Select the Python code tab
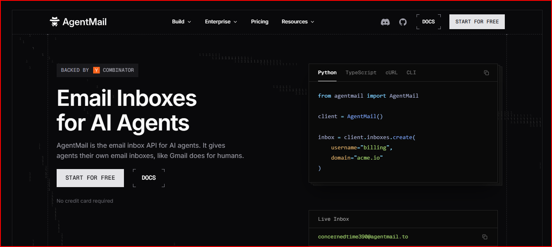The width and height of the screenshot is (552, 247). point(327,73)
